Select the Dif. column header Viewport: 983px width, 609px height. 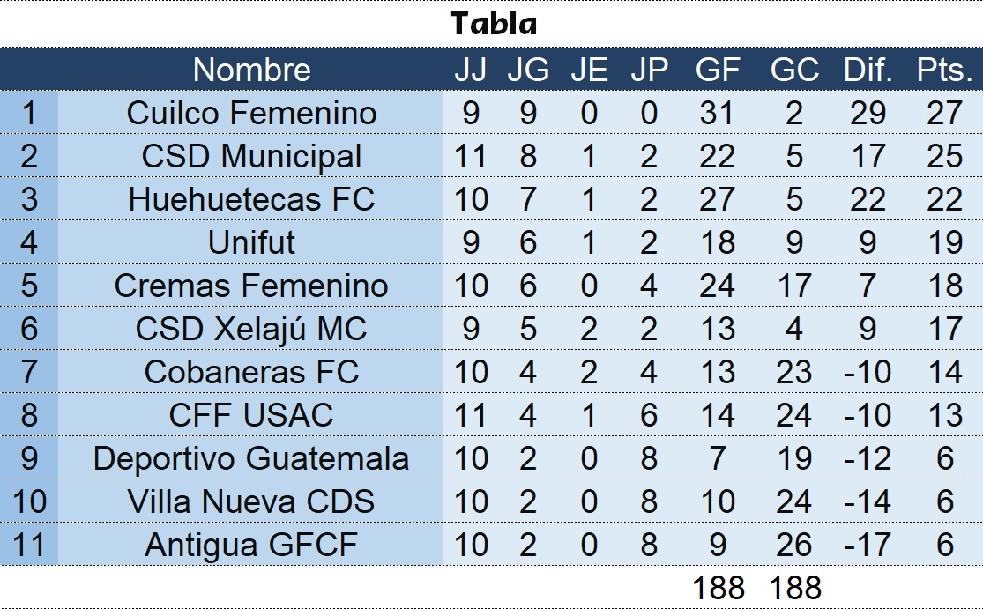point(868,71)
